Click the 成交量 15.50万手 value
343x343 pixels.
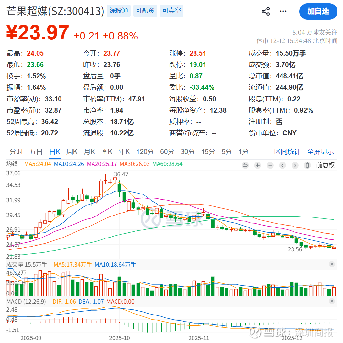(291, 53)
